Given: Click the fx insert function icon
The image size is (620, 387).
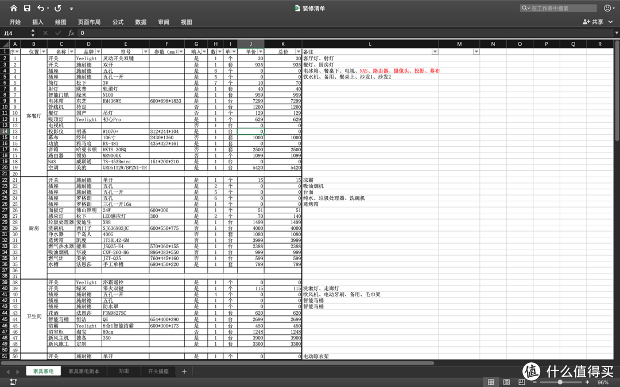Looking at the screenshot, I should click(71, 33).
